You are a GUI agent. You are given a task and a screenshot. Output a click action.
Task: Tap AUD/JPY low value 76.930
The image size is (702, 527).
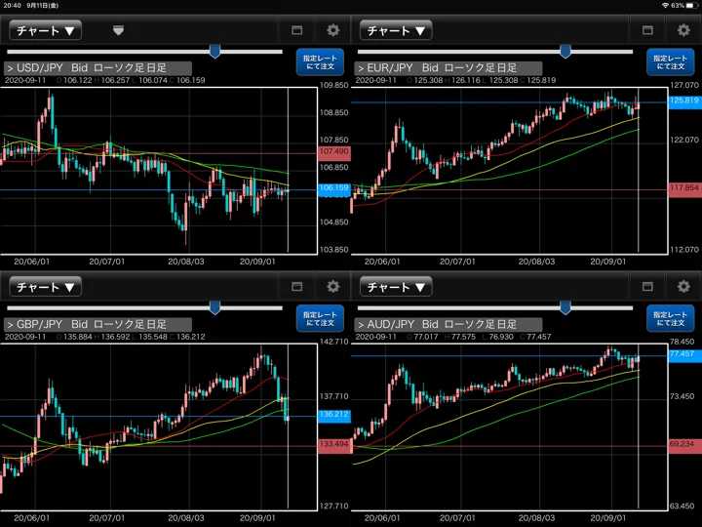501,337
